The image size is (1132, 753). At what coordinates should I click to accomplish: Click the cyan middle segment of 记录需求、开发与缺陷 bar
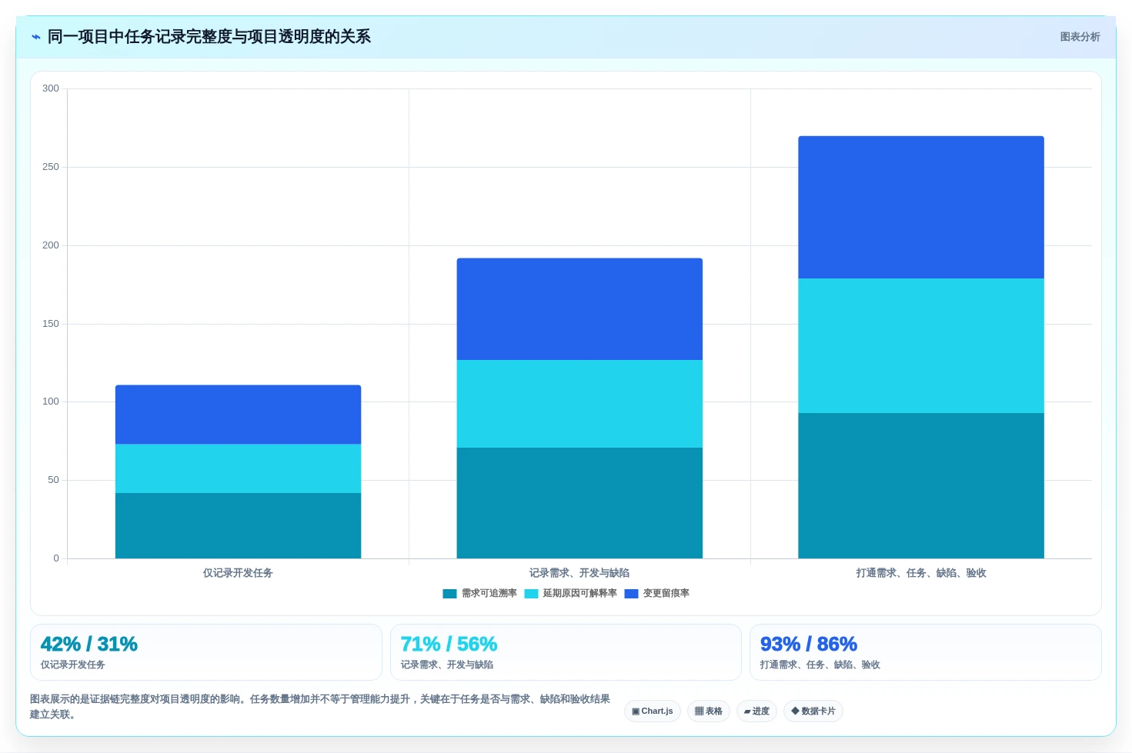point(579,404)
